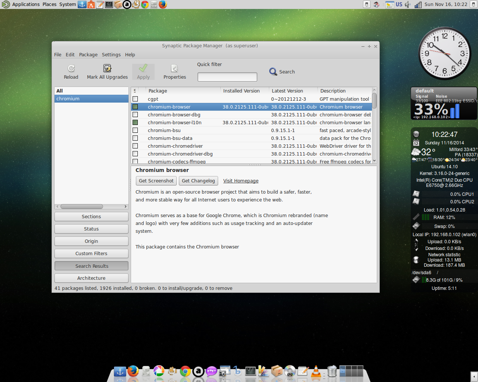Click the Search magnifier toolbar button
The image size is (478, 382).
pos(282,72)
